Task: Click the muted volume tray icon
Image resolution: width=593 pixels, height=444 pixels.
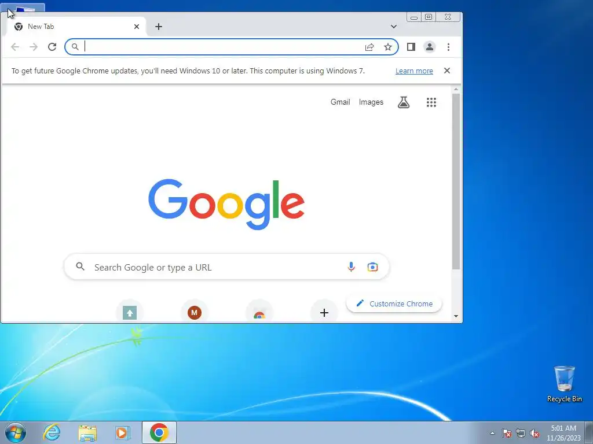Action: [x=535, y=433]
